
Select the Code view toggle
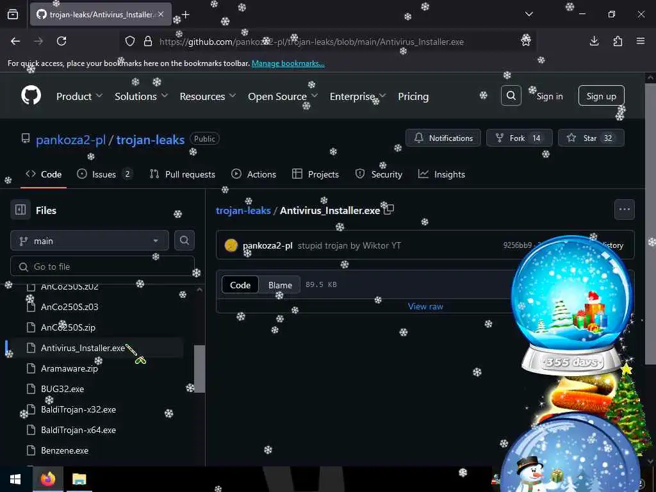(240, 285)
